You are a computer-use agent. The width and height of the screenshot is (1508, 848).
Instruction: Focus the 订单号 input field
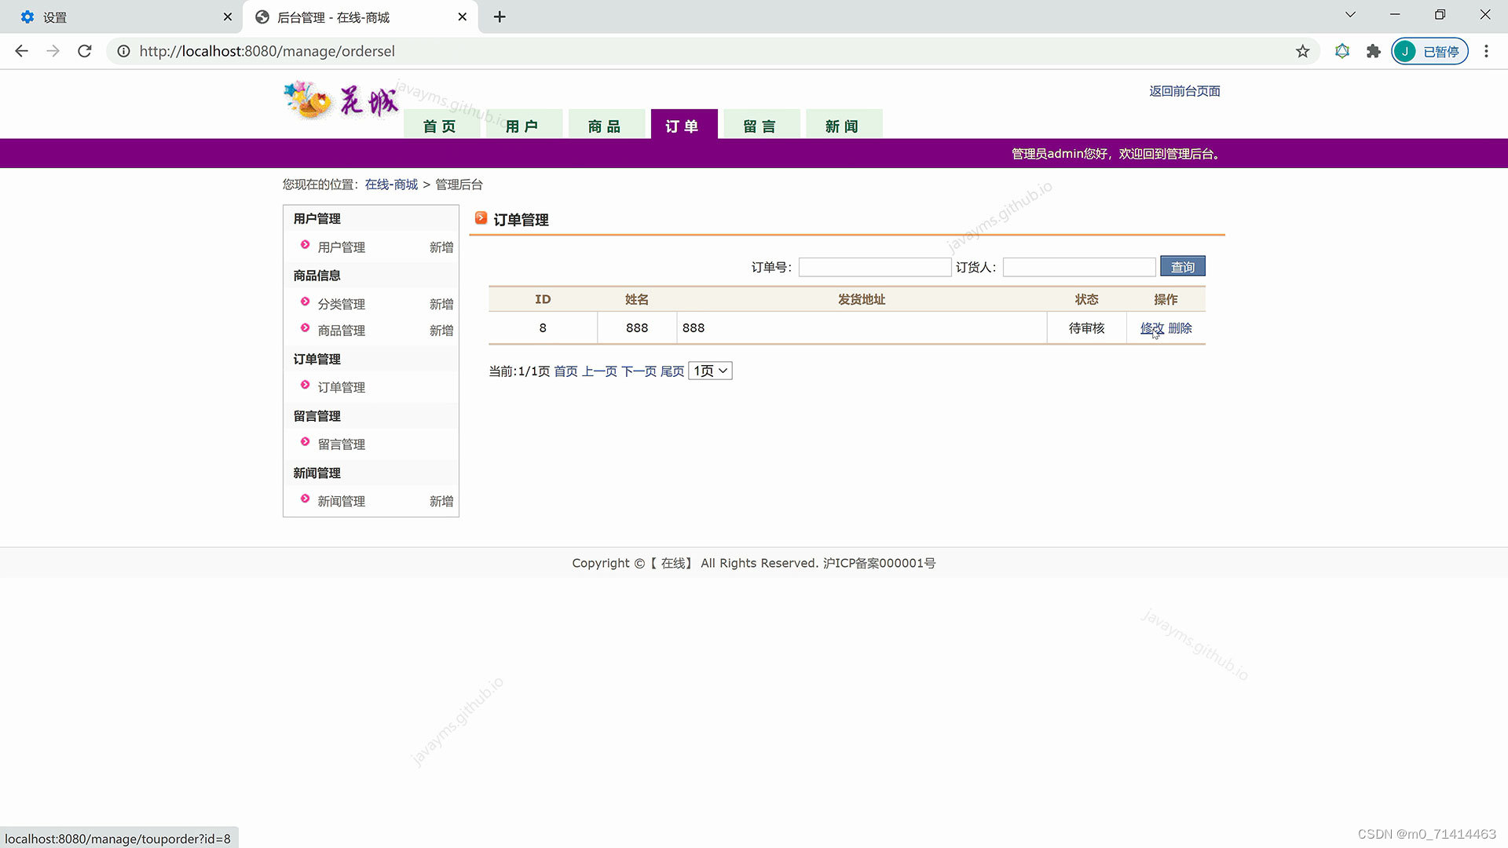coord(875,267)
